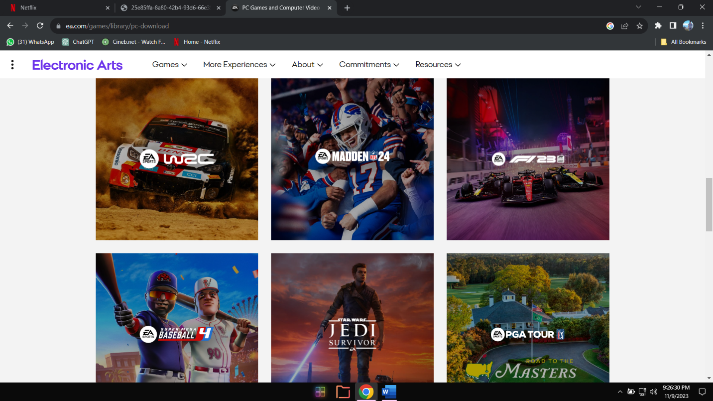The height and width of the screenshot is (401, 713).
Task: Open File Explorer from the taskbar
Action: [x=343, y=392]
